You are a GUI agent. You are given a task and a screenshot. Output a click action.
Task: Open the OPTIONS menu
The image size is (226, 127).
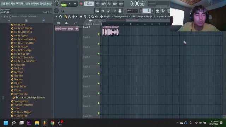pos(35,4)
